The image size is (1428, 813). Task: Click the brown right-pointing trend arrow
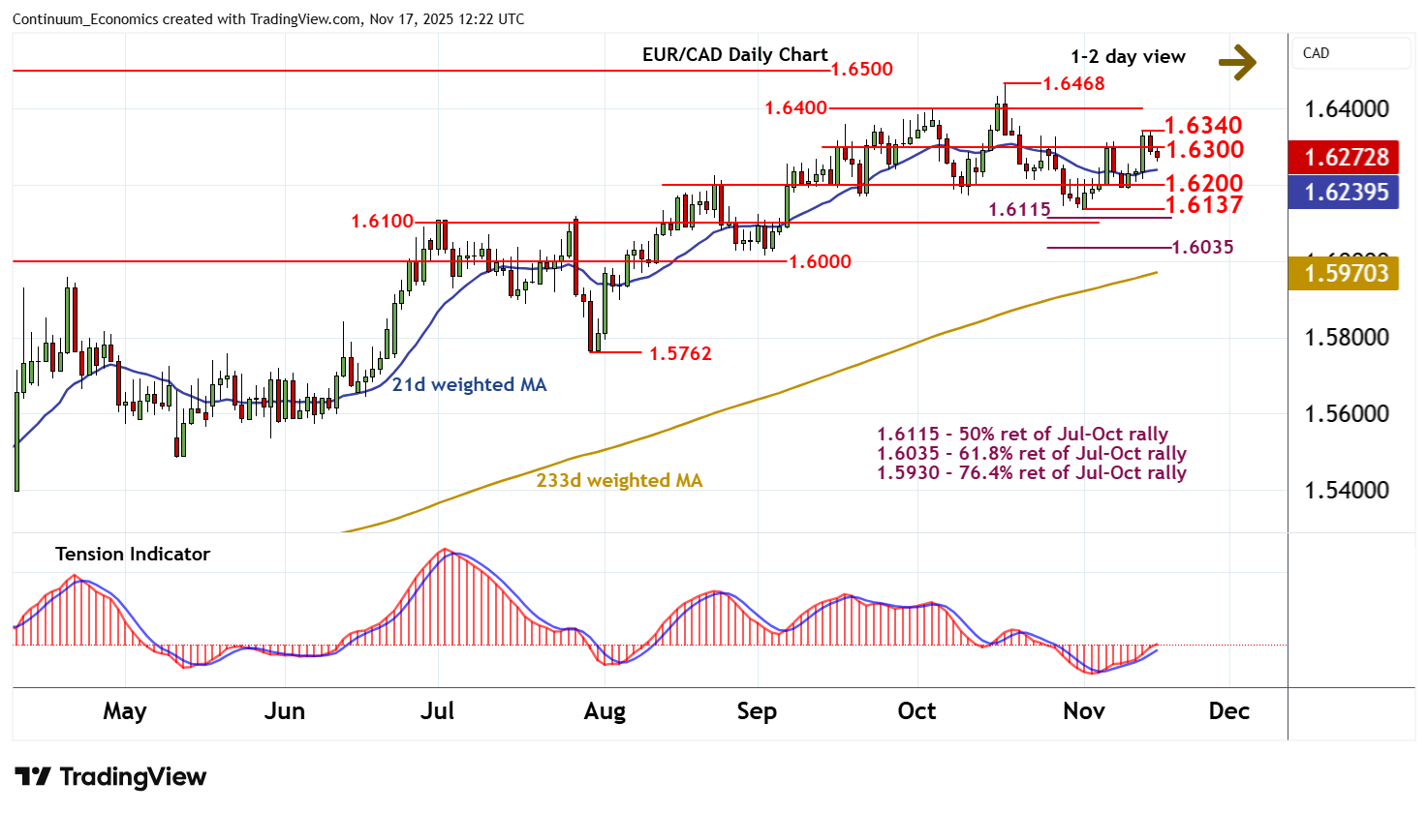click(x=1237, y=63)
